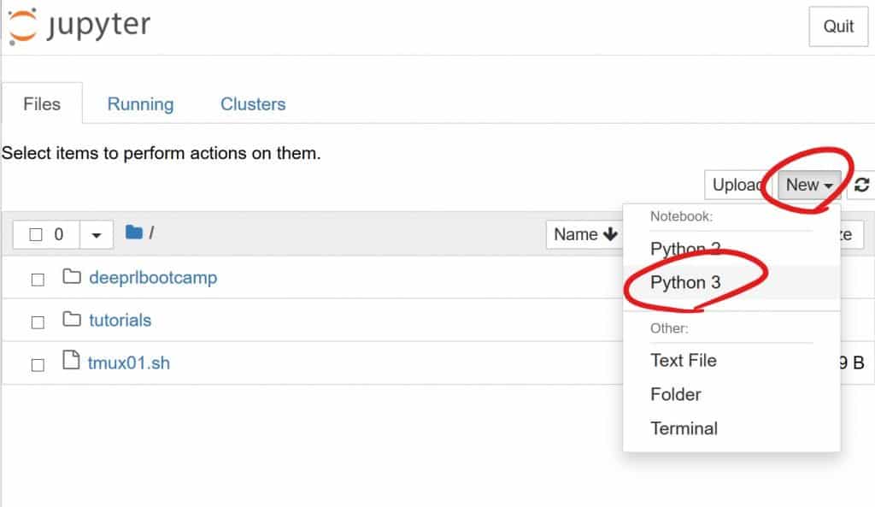Click the circled New button icon
The height and width of the screenshot is (507, 875).
click(803, 185)
